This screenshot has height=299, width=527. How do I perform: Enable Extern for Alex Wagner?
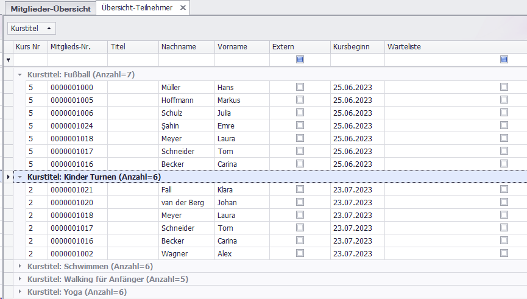(300, 253)
